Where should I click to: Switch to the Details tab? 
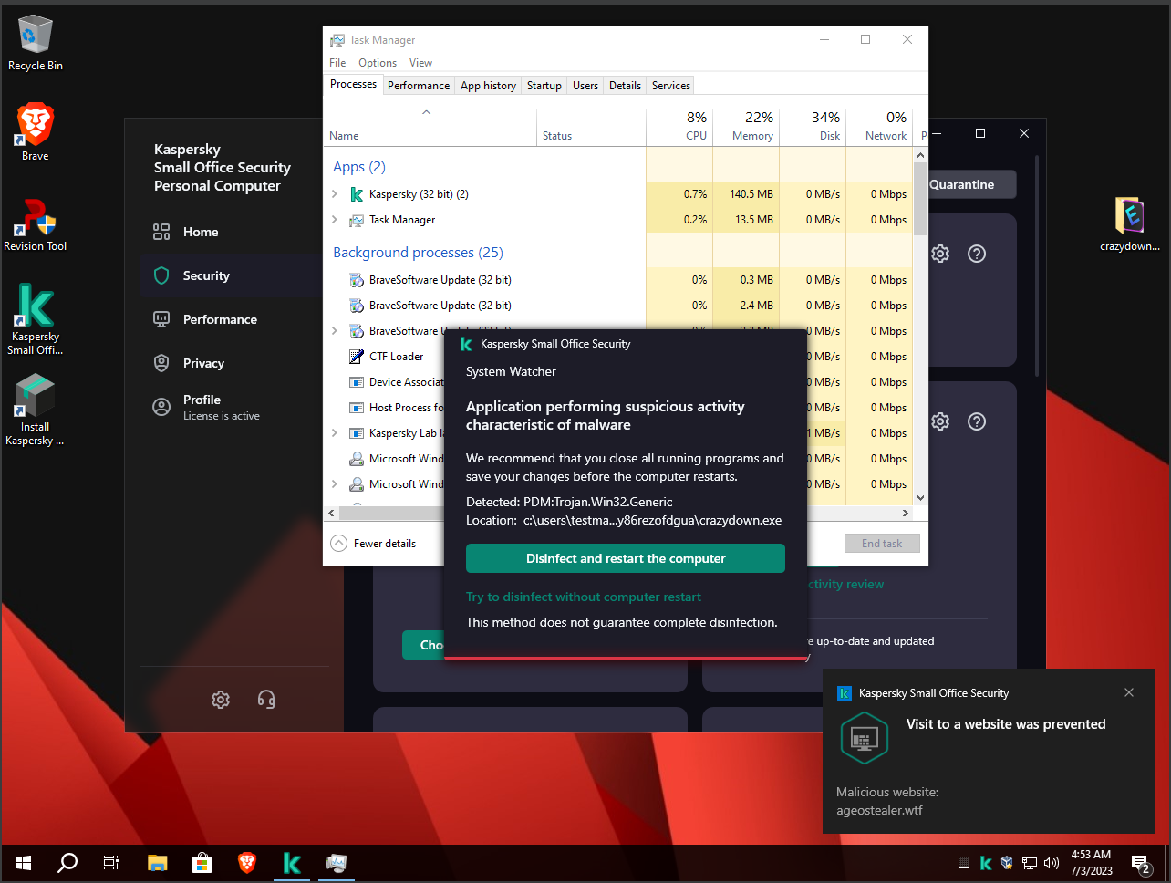[x=625, y=86]
